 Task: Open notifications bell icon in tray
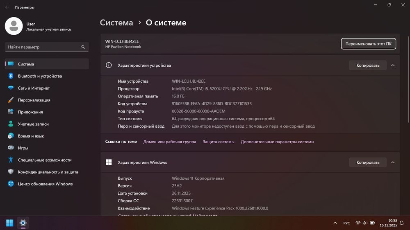click(x=402, y=223)
